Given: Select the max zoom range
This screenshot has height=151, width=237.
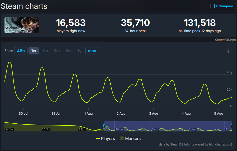Looking at the screenshot, I should coord(92,51).
